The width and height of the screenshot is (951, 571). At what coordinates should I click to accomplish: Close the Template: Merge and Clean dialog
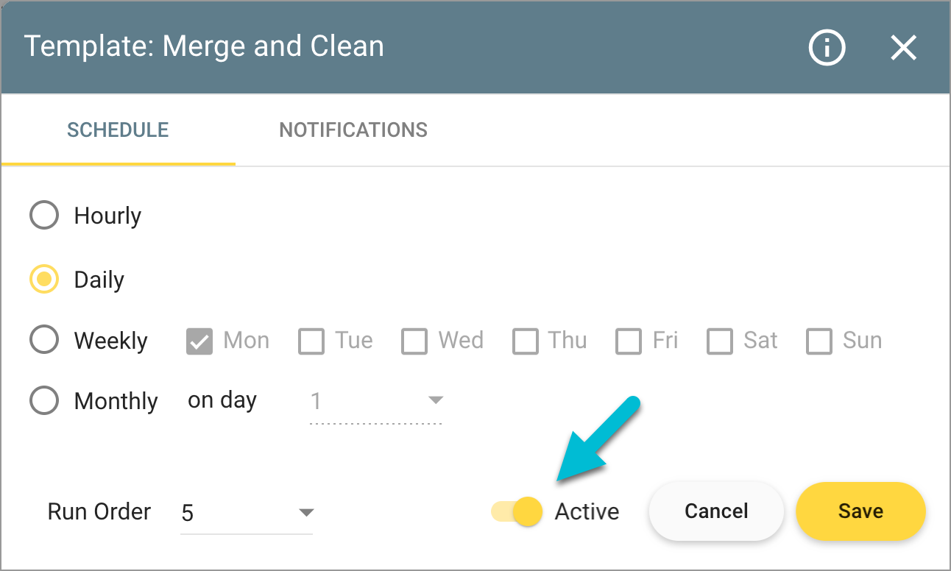[x=903, y=47]
